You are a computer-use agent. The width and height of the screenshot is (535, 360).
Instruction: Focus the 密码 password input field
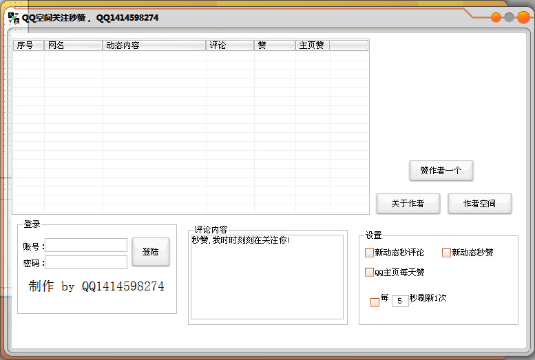[x=86, y=262]
